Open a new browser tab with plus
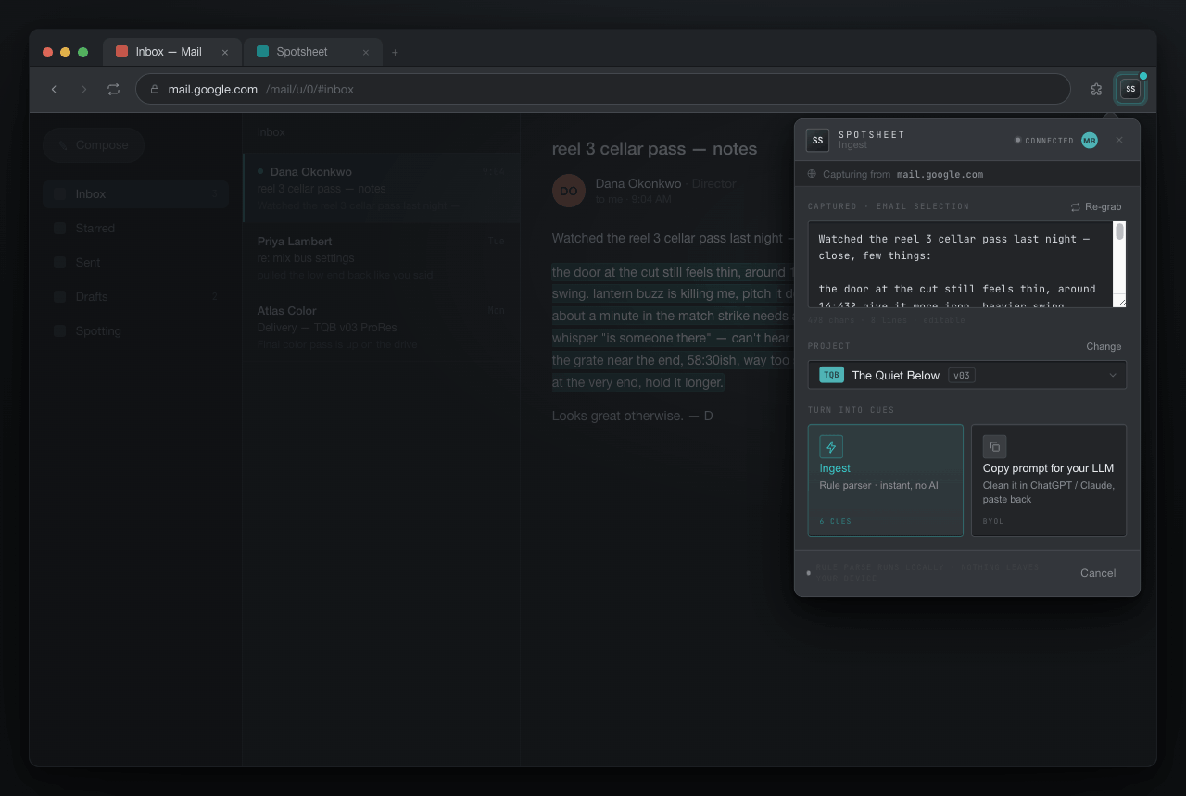Viewport: 1186px width, 796px height. point(395,52)
